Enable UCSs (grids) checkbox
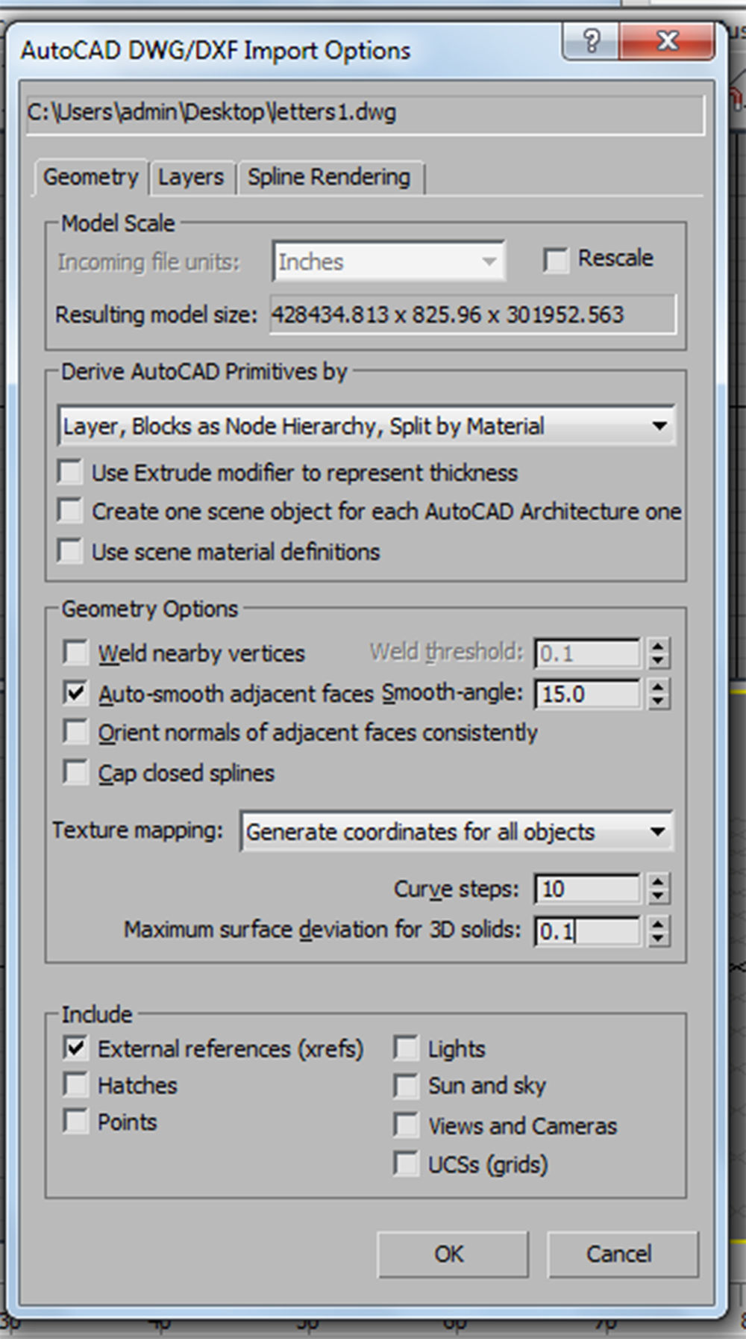Image resolution: width=746 pixels, height=1339 pixels. point(406,1164)
